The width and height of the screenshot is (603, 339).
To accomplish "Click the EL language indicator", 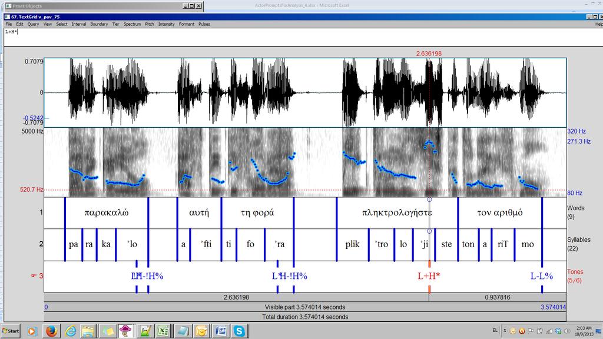I will click(x=495, y=330).
